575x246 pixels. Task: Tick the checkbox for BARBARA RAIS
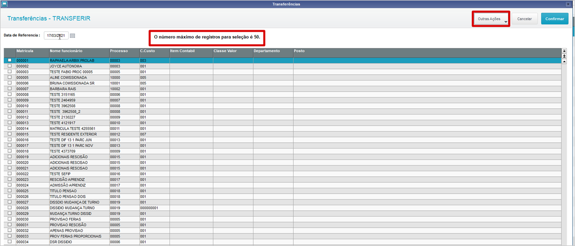pos(9,89)
